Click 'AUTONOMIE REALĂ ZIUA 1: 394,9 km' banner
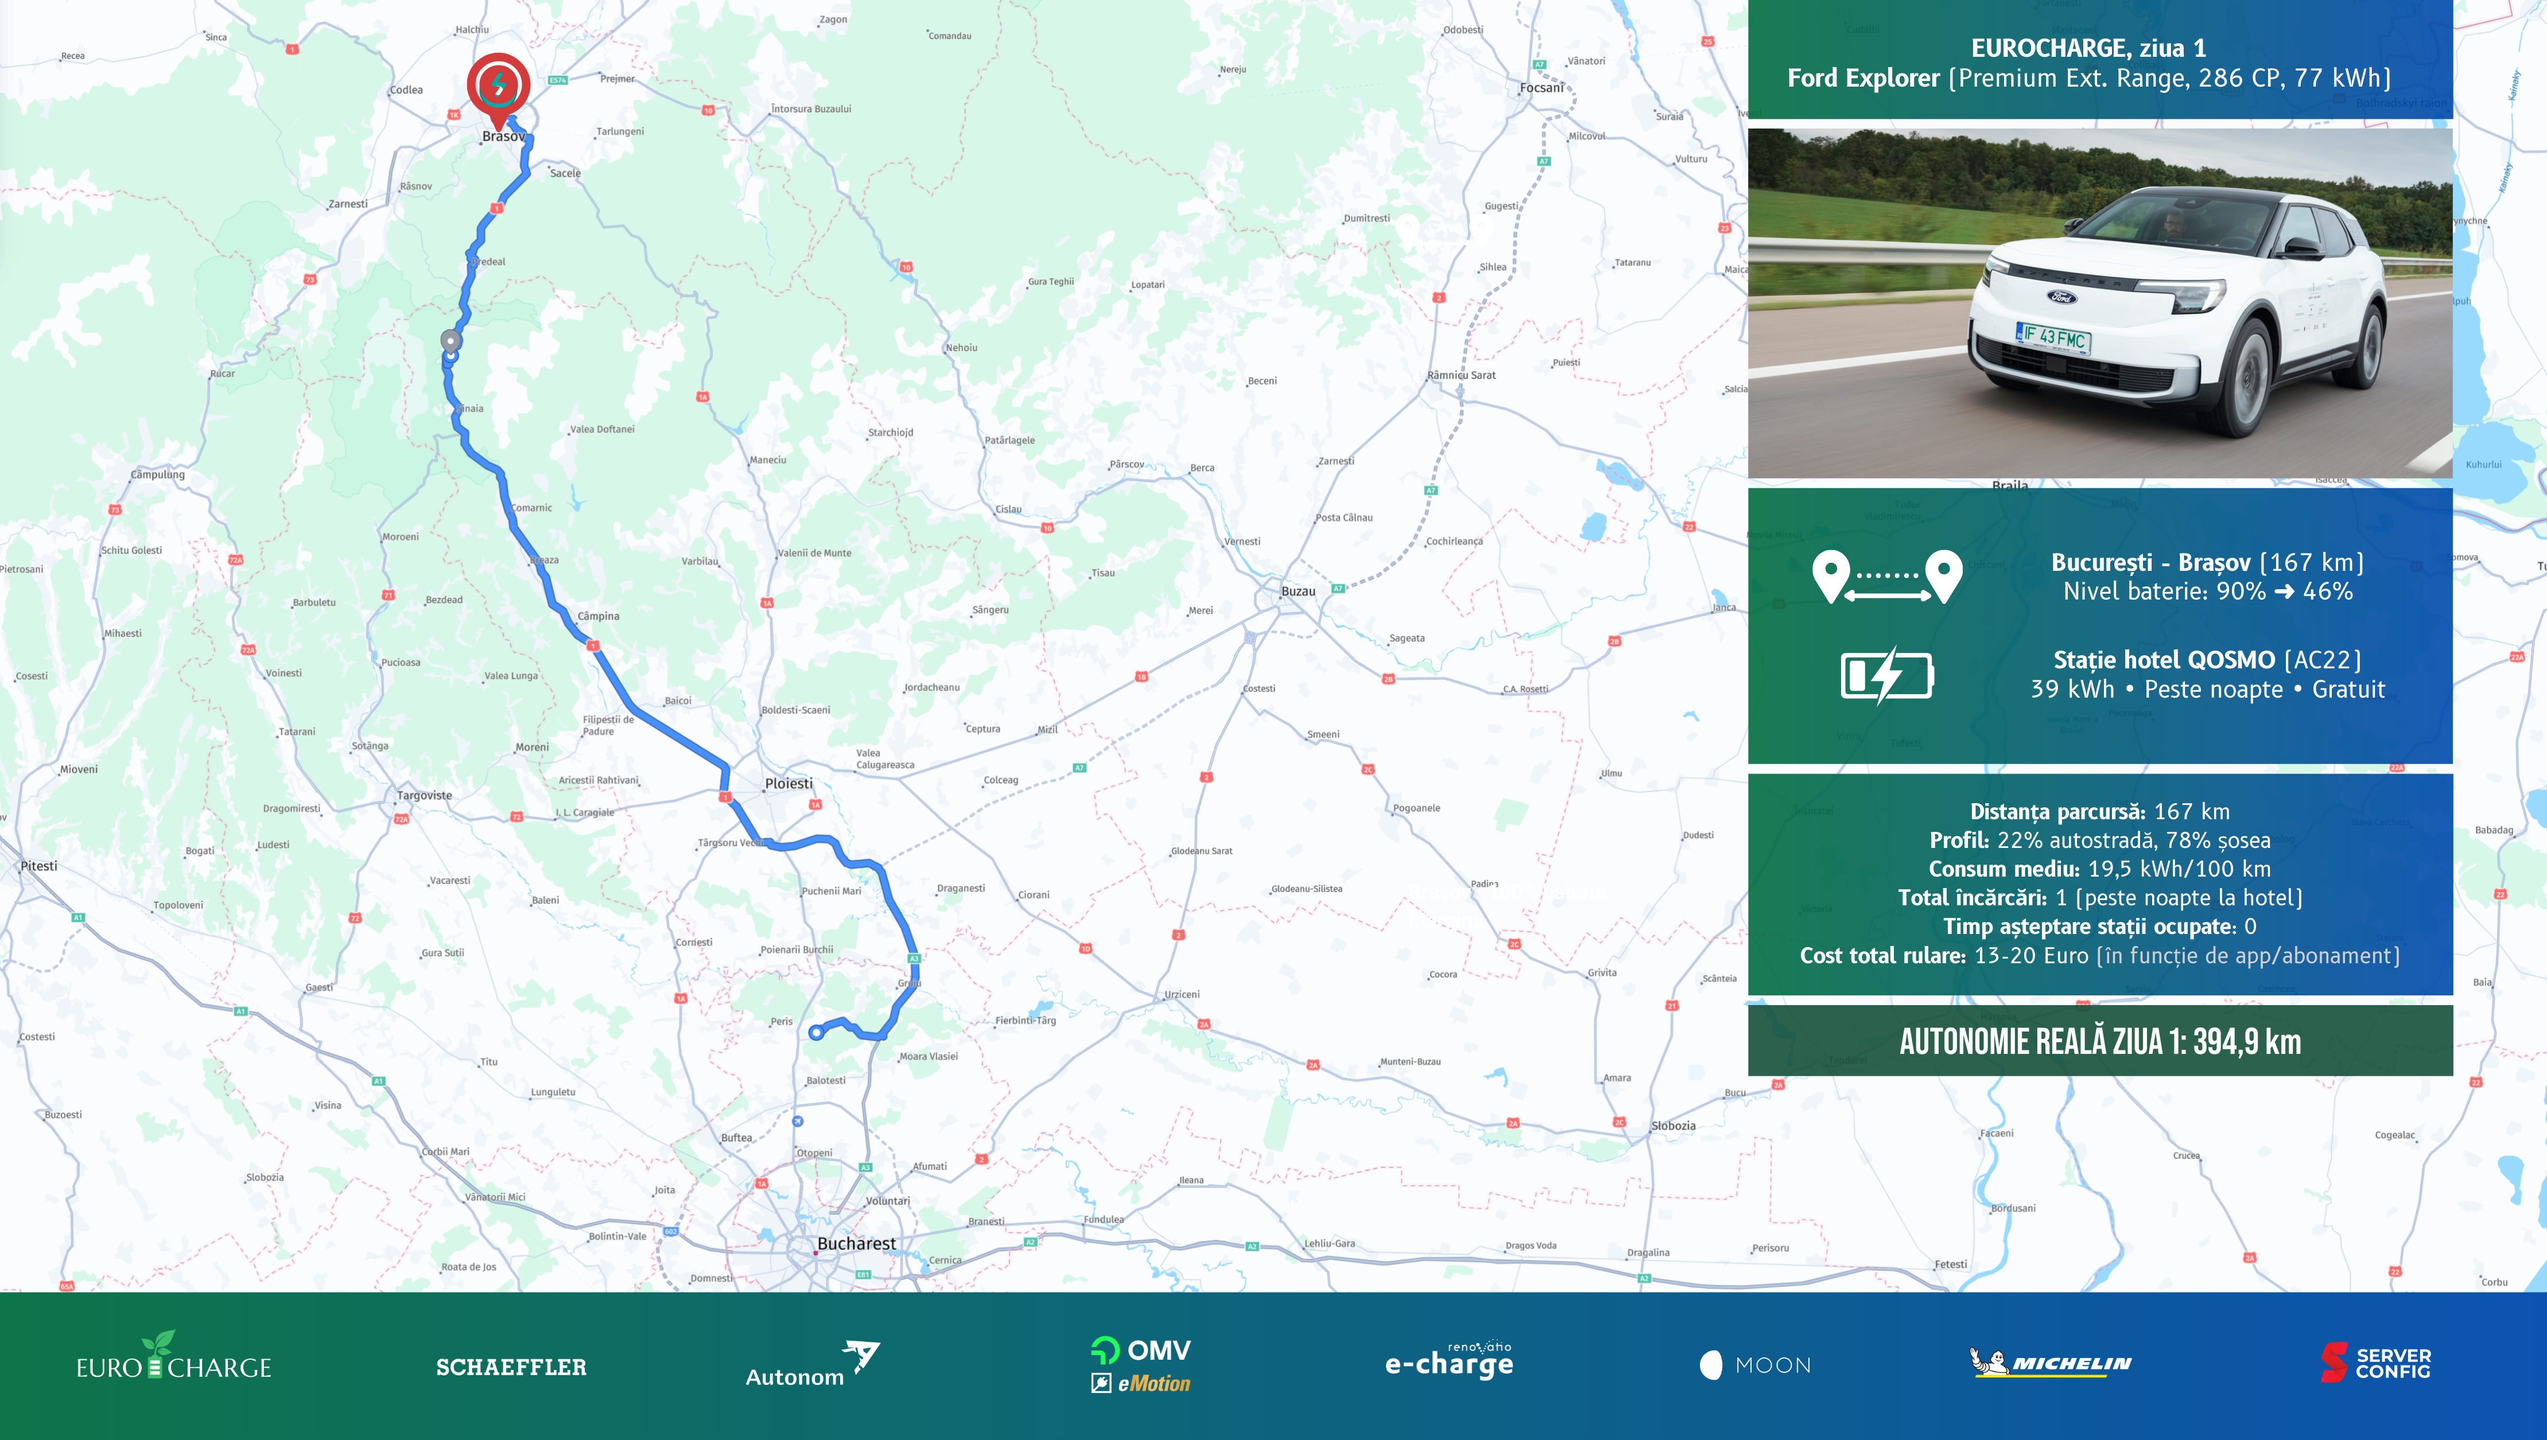The width and height of the screenshot is (2547, 1440). pos(2100,1041)
